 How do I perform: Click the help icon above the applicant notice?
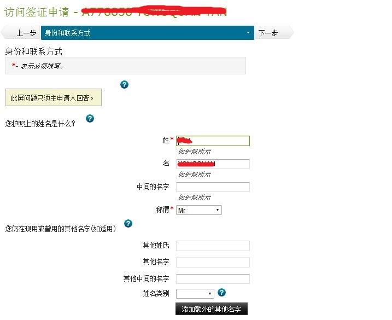[x=124, y=84]
